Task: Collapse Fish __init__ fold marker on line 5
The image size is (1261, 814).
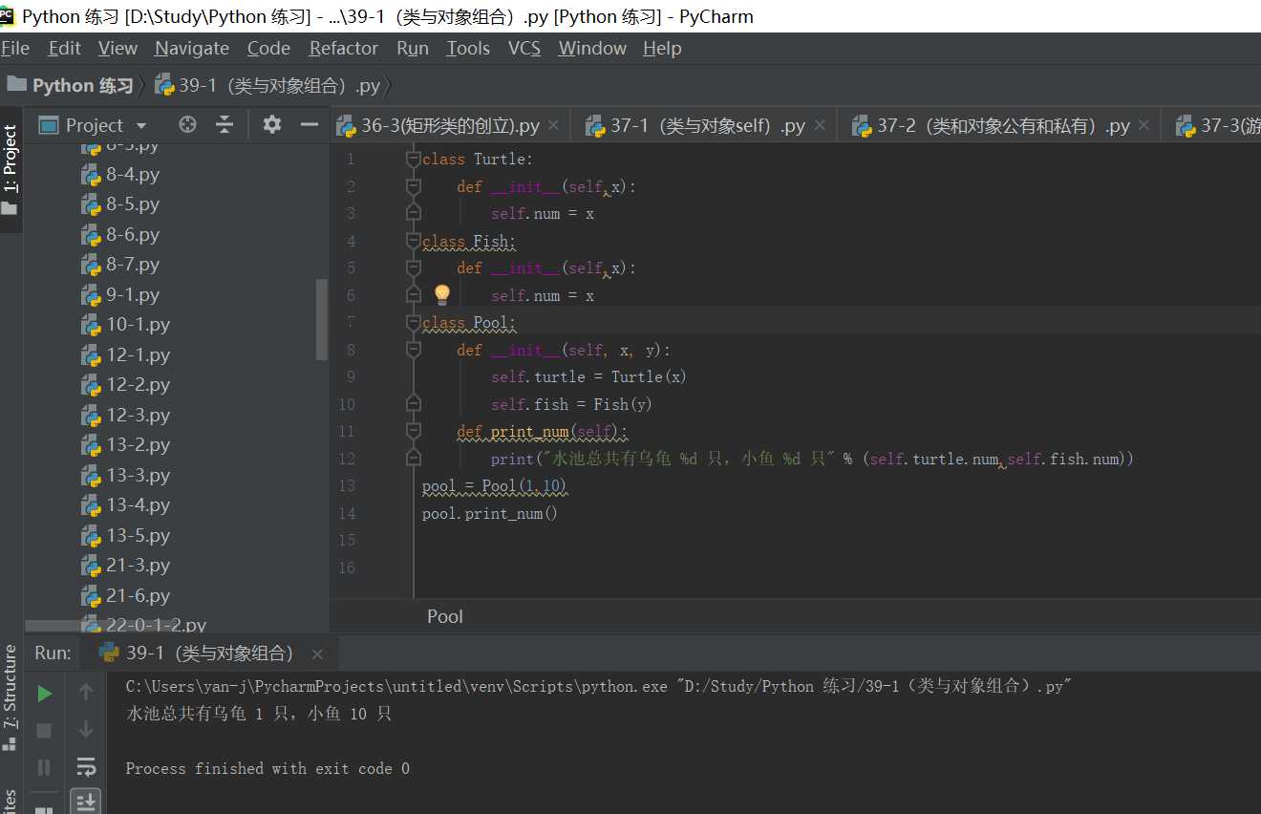Action: [x=413, y=268]
